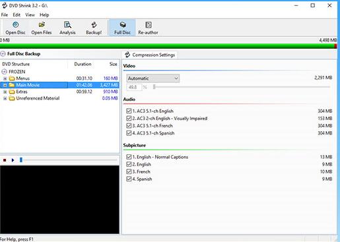This screenshot has width=340, height=242.
Task: Open the View menu
Action: pos(30,15)
